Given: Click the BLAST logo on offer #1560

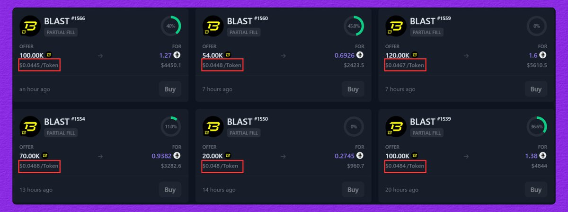Looking at the screenshot, I should 213,26.
